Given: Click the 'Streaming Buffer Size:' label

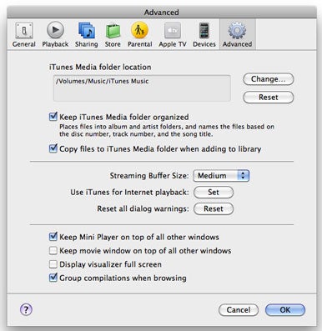Looking at the screenshot, I should click(x=149, y=176).
